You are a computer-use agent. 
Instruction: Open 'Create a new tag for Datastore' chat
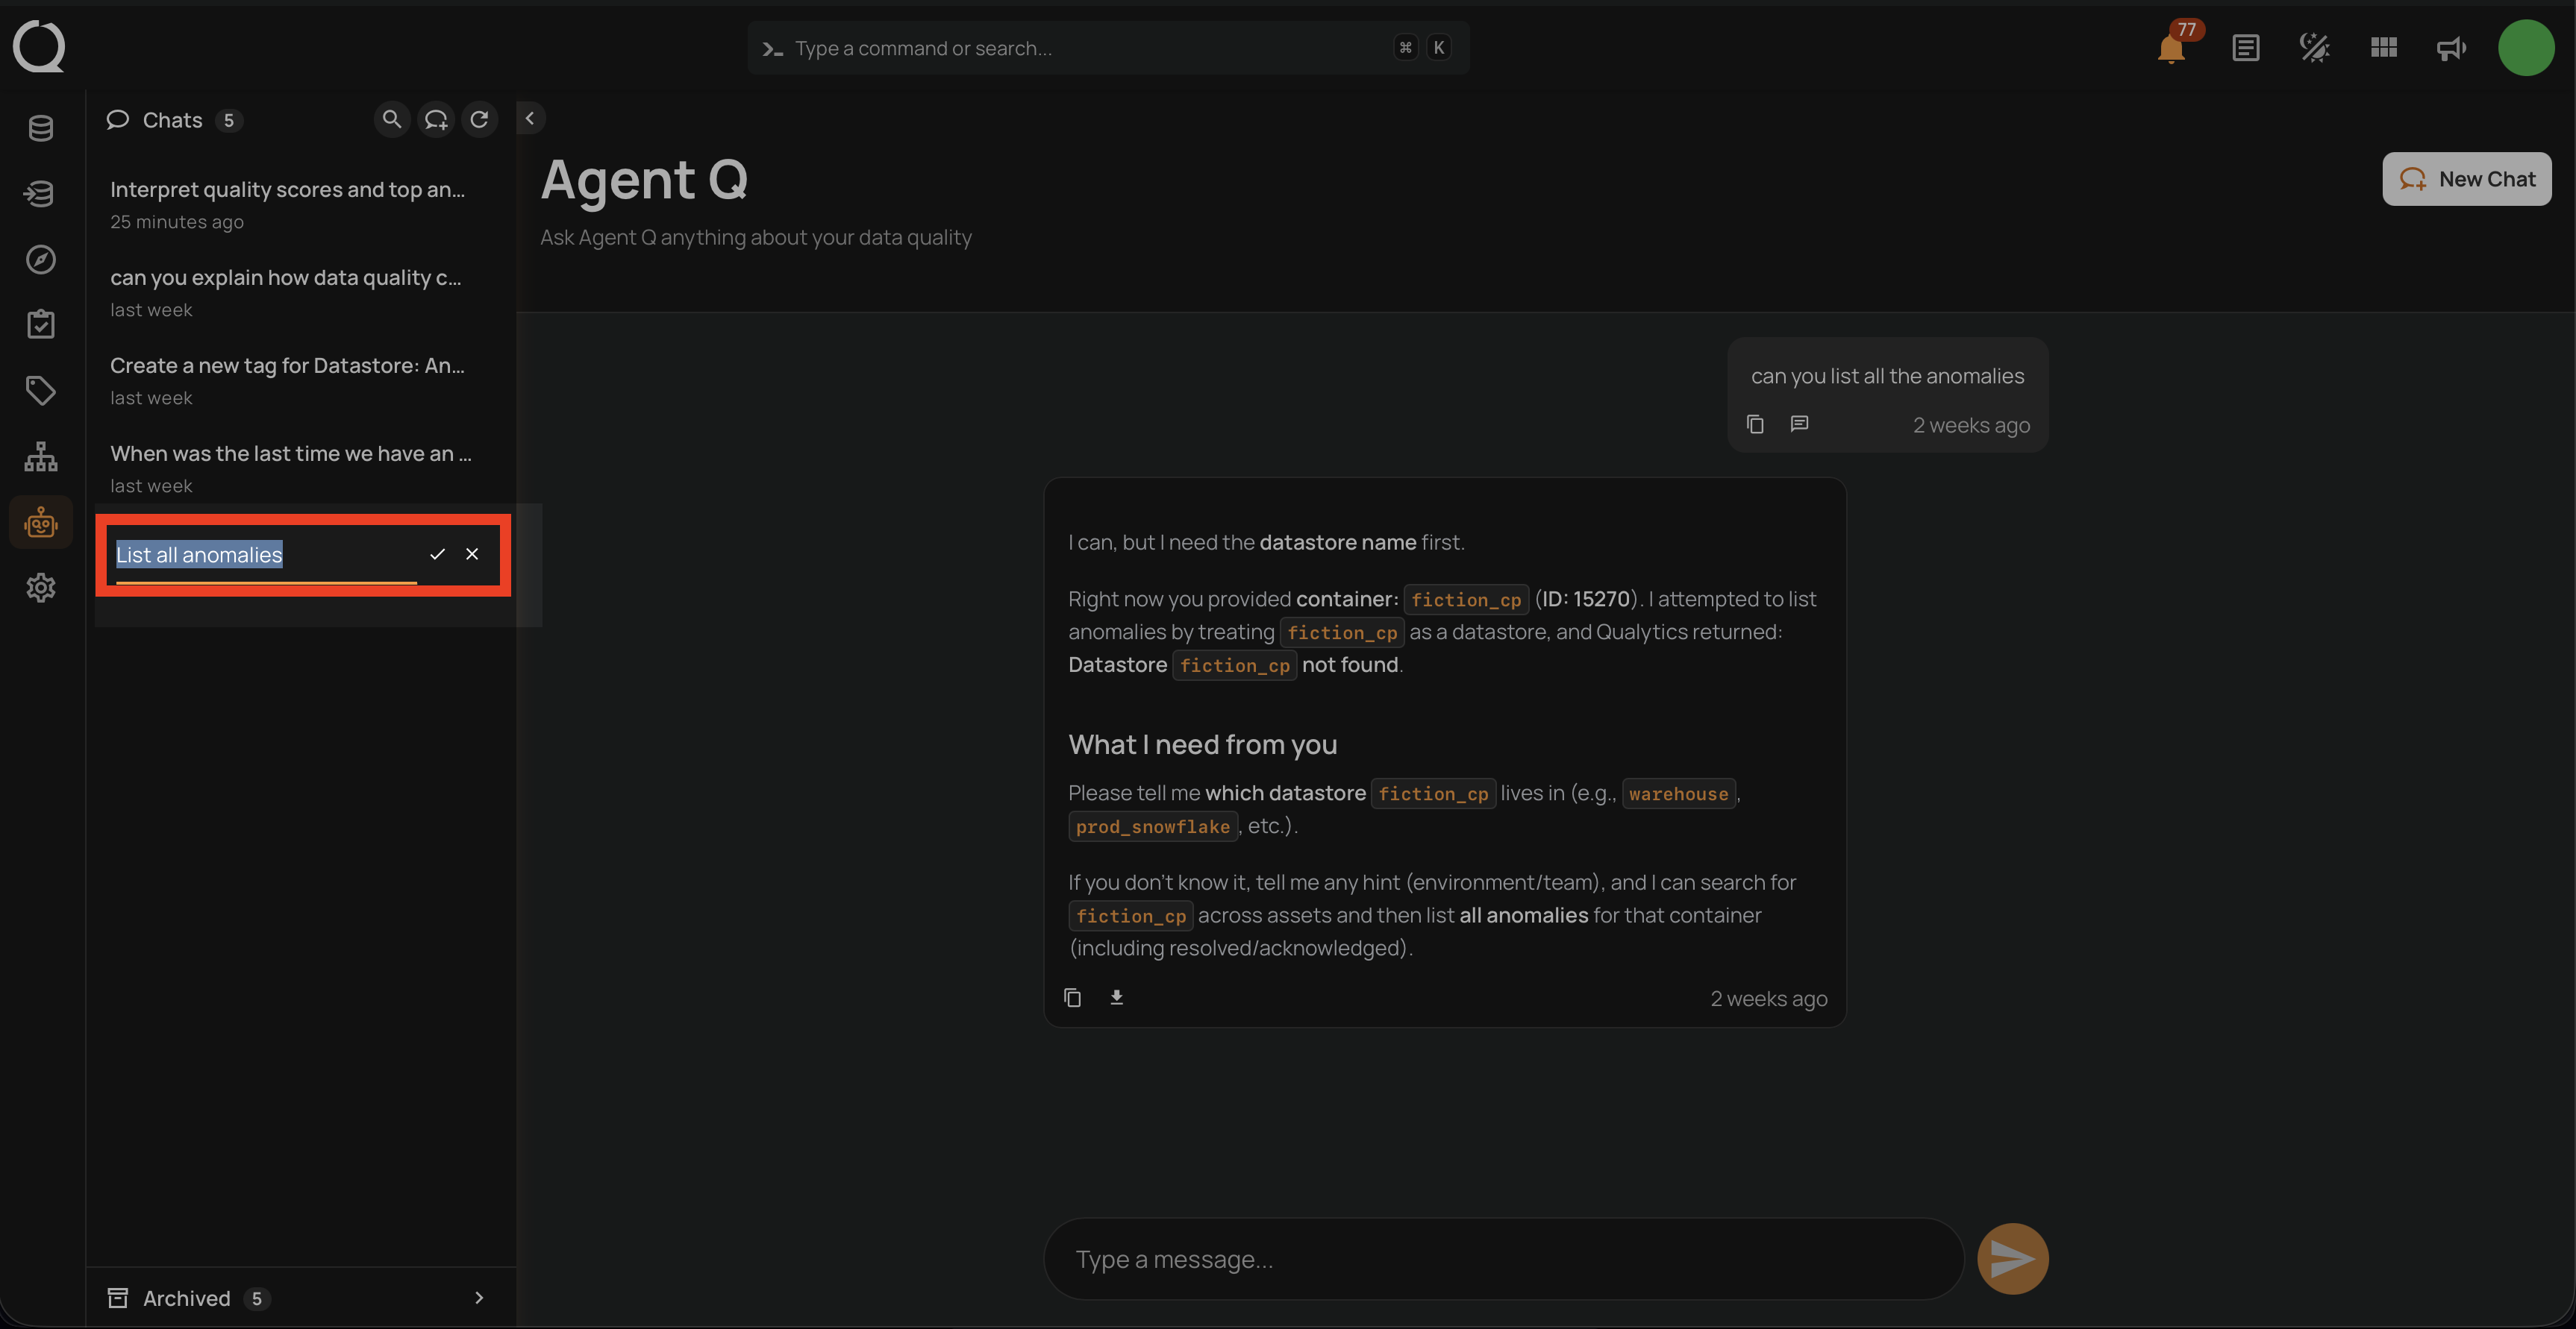click(x=288, y=380)
